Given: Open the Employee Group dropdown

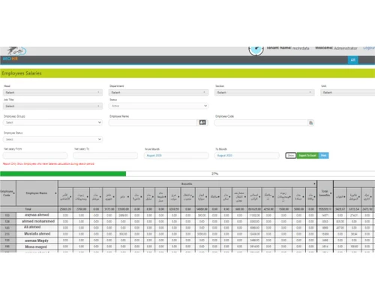Looking at the screenshot, I should [52, 122].
